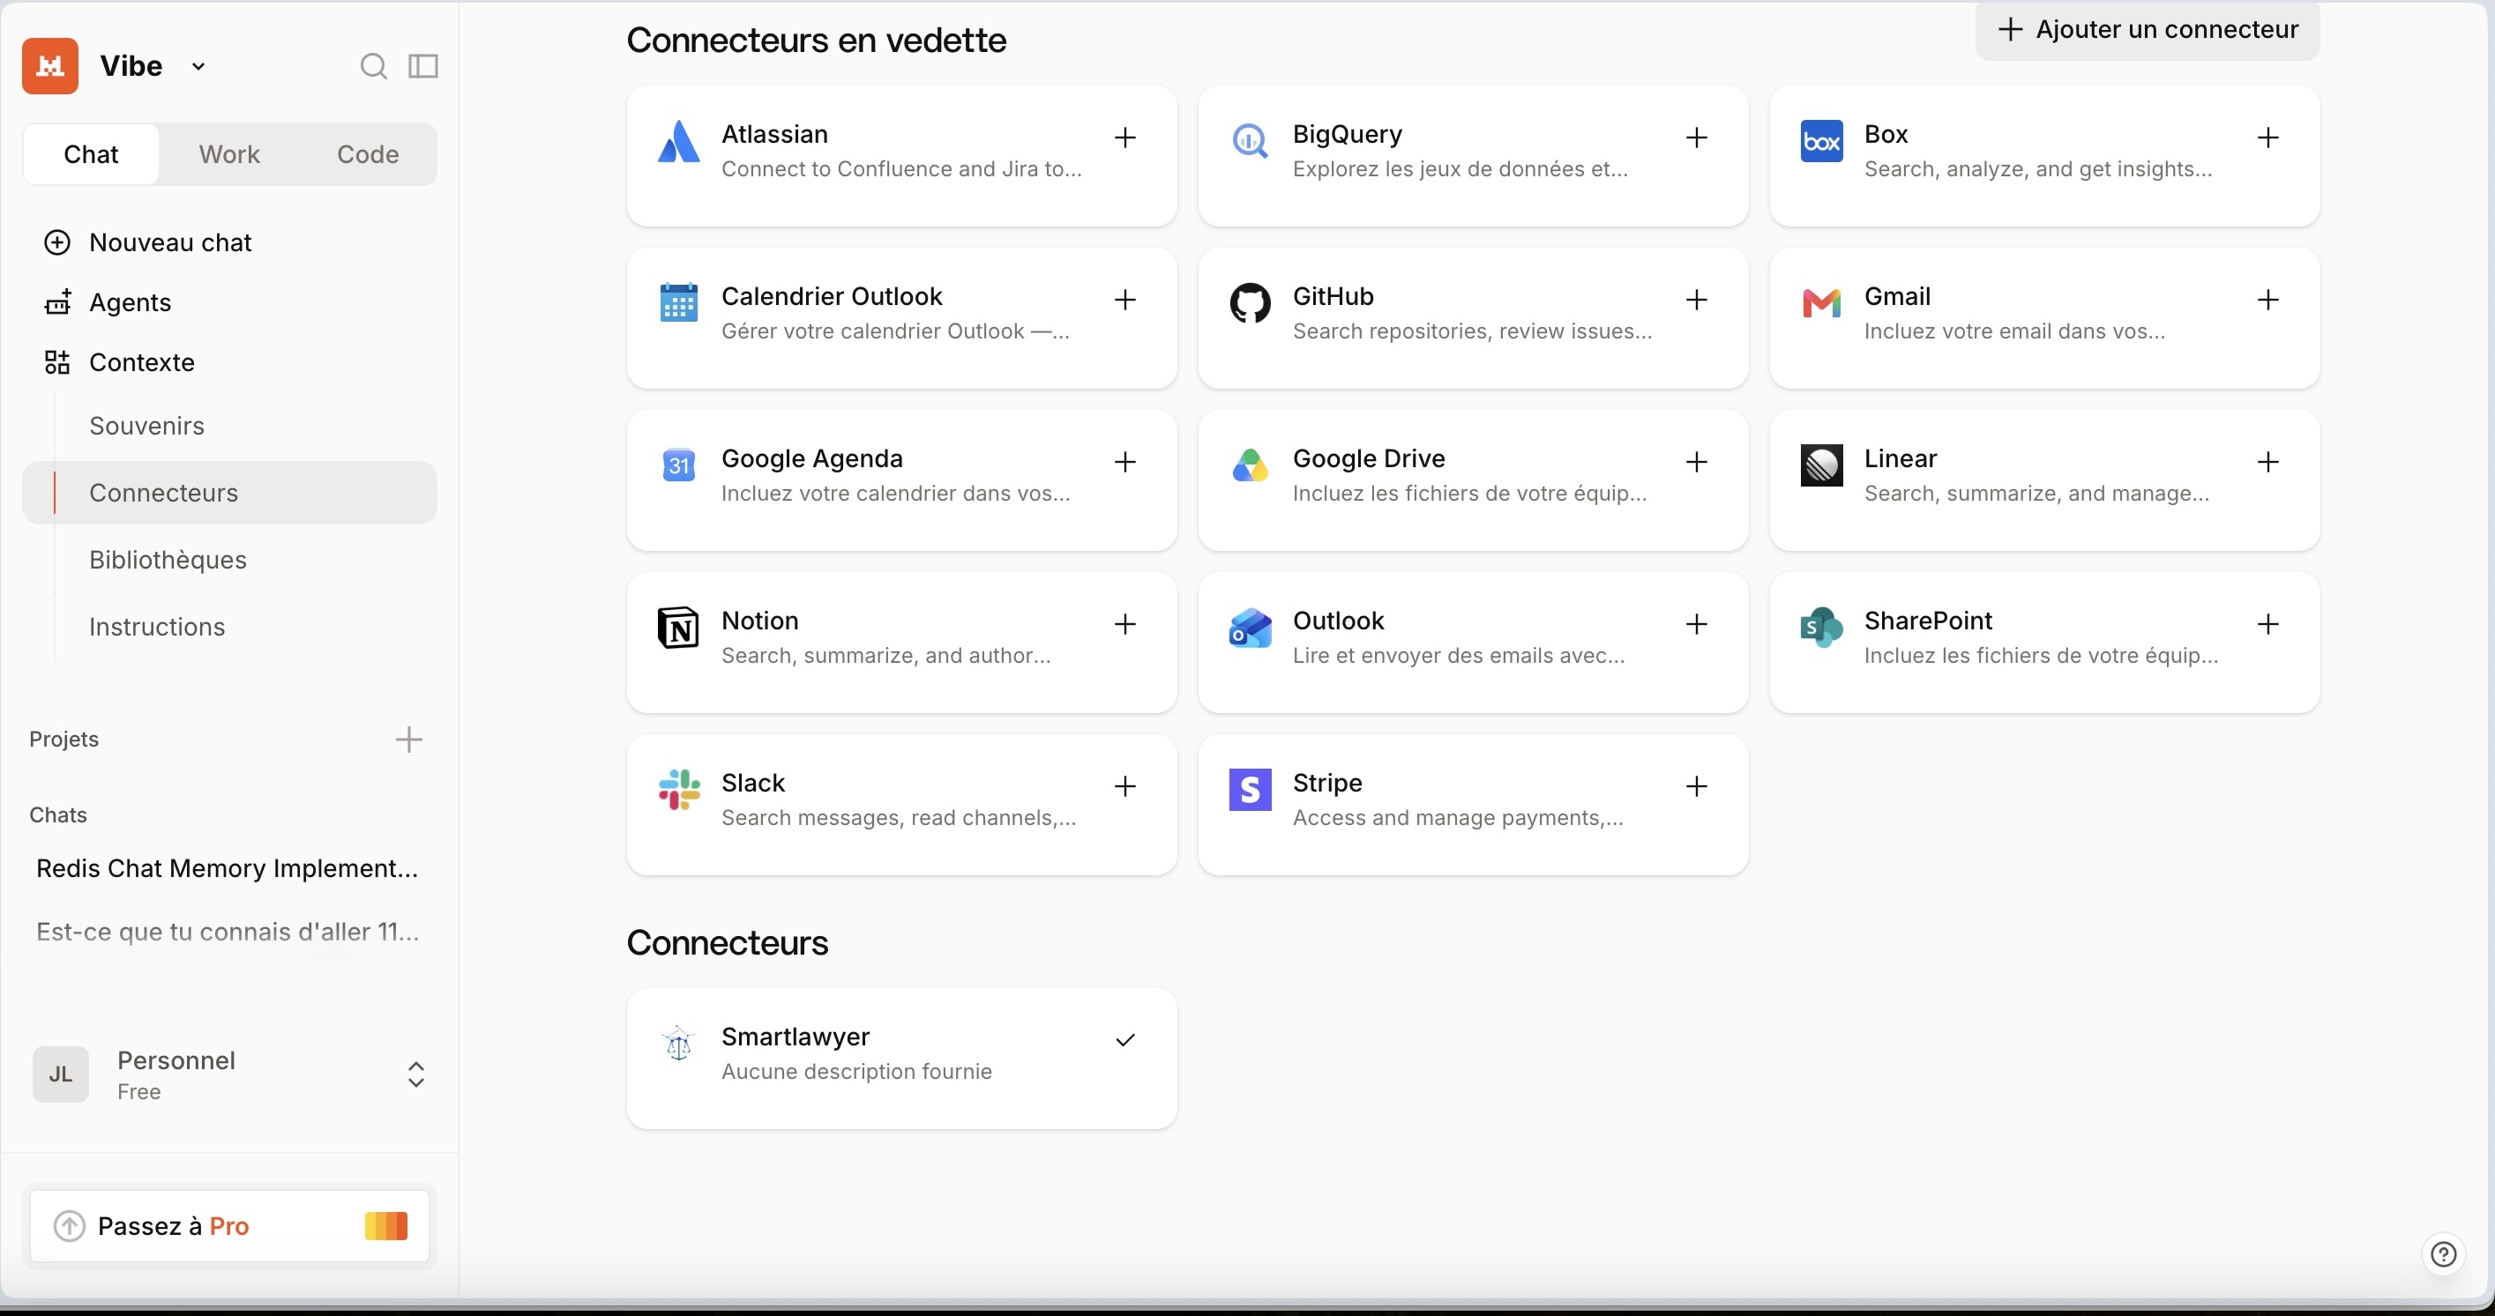Click the Atlassian logo icon
Viewport: 2495px width, 1316px height.
(678, 141)
